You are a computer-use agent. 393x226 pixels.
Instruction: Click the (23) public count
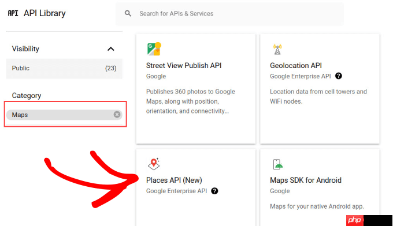click(x=110, y=68)
